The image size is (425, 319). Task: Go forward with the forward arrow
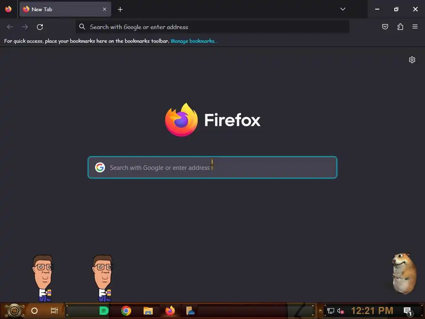tap(25, 27)
